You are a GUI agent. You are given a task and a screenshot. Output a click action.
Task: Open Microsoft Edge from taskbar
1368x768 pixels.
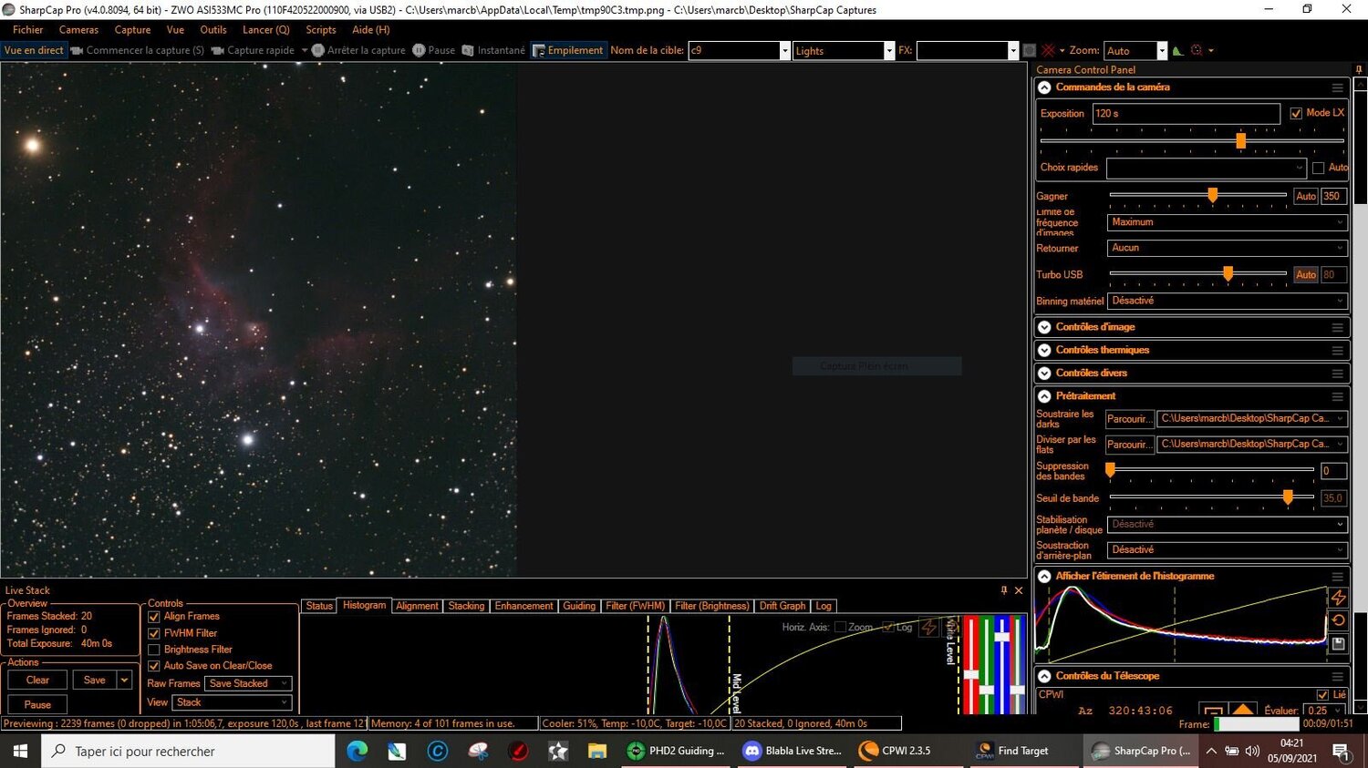(x=357, y=751)
